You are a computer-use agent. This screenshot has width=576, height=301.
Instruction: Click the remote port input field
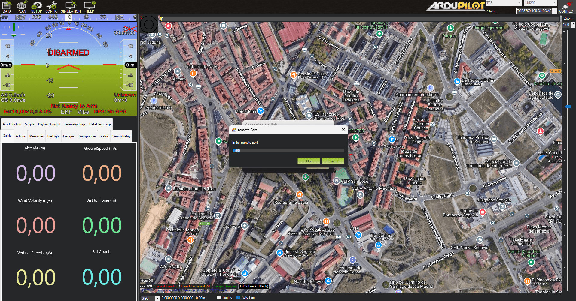point(288,151)
